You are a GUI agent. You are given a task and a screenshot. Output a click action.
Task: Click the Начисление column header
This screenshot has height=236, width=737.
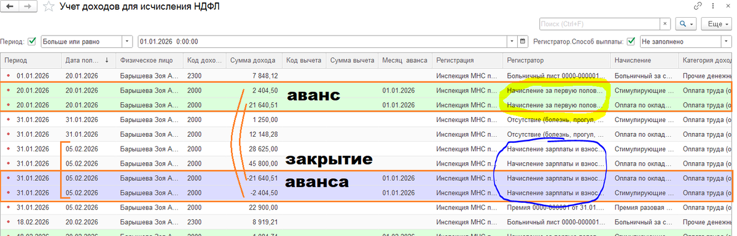[644, 61]
